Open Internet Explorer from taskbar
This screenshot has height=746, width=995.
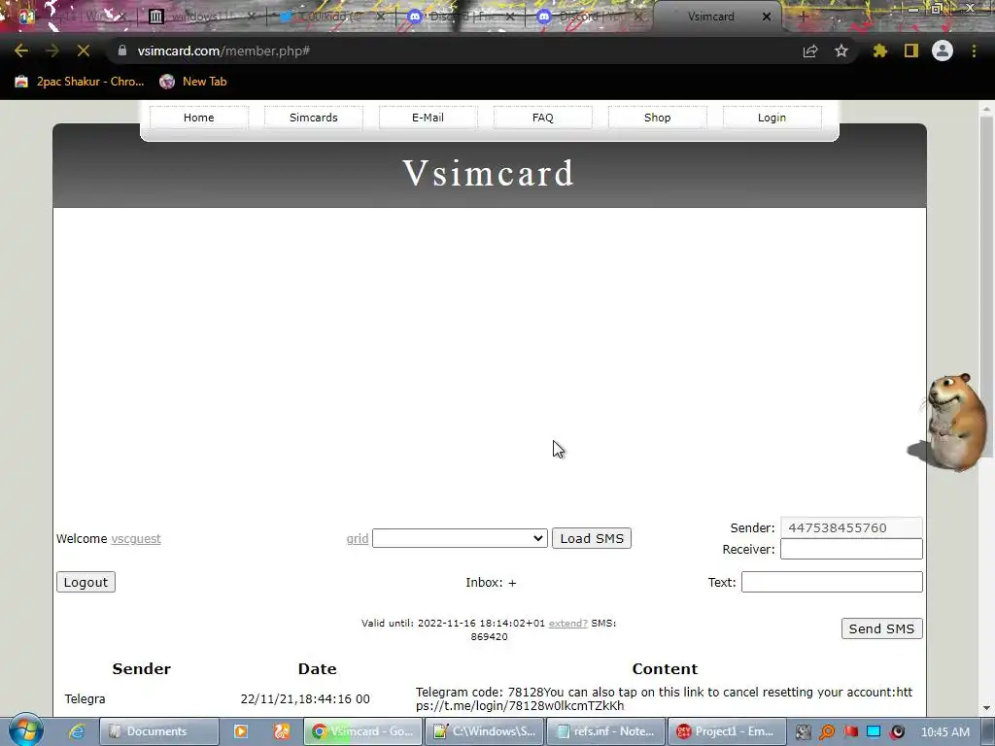coord(77,731)
